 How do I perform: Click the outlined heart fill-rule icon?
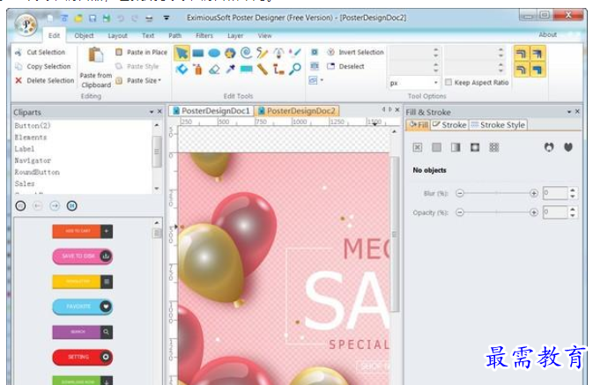[549, 147]
